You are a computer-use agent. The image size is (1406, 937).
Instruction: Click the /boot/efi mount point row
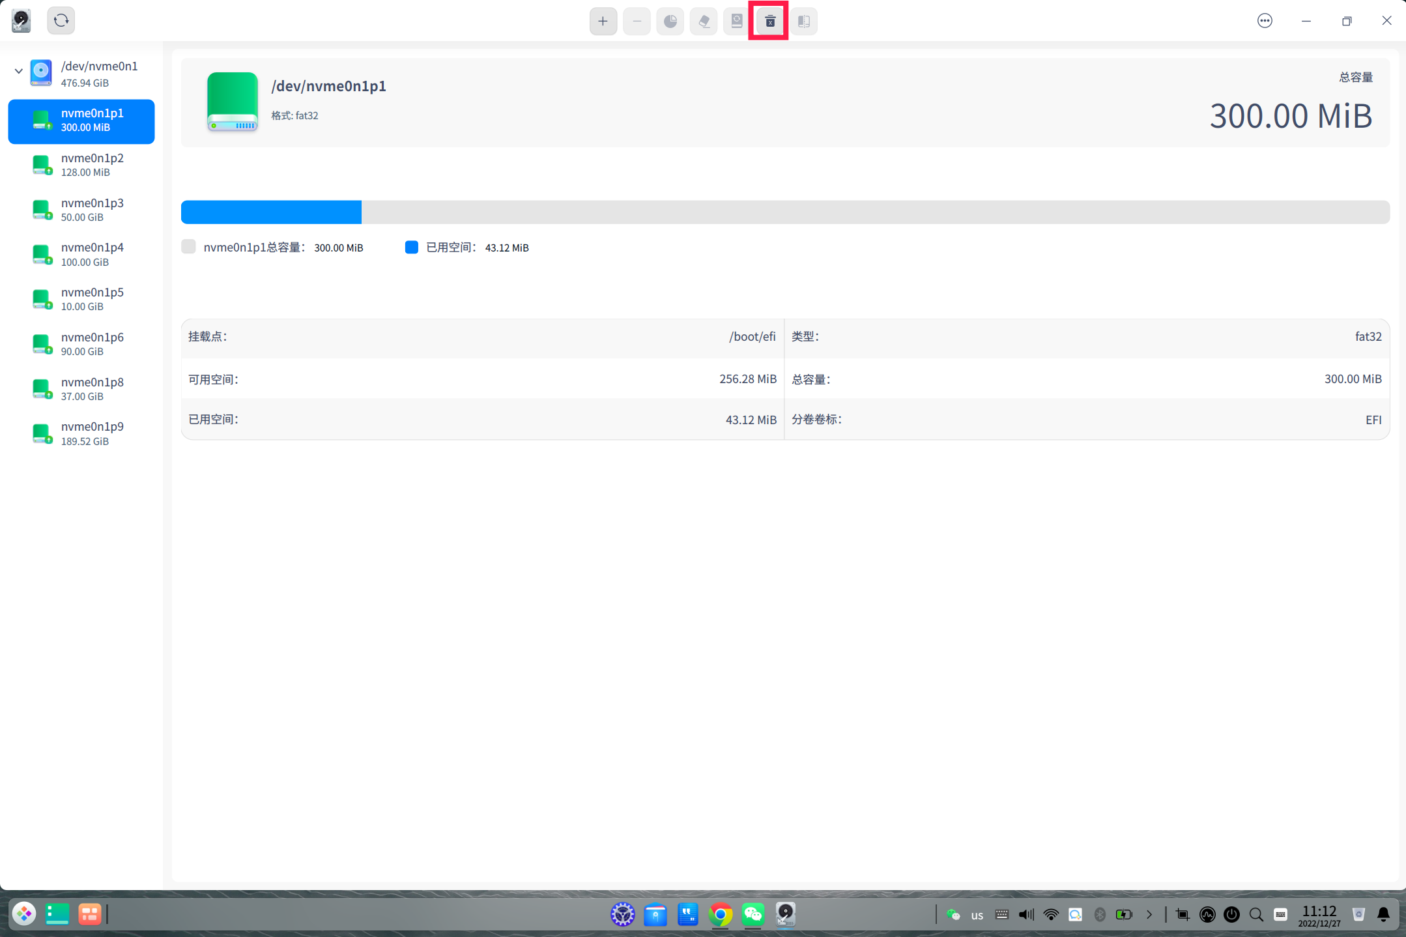pyautogui.click(x=482, y=337)
